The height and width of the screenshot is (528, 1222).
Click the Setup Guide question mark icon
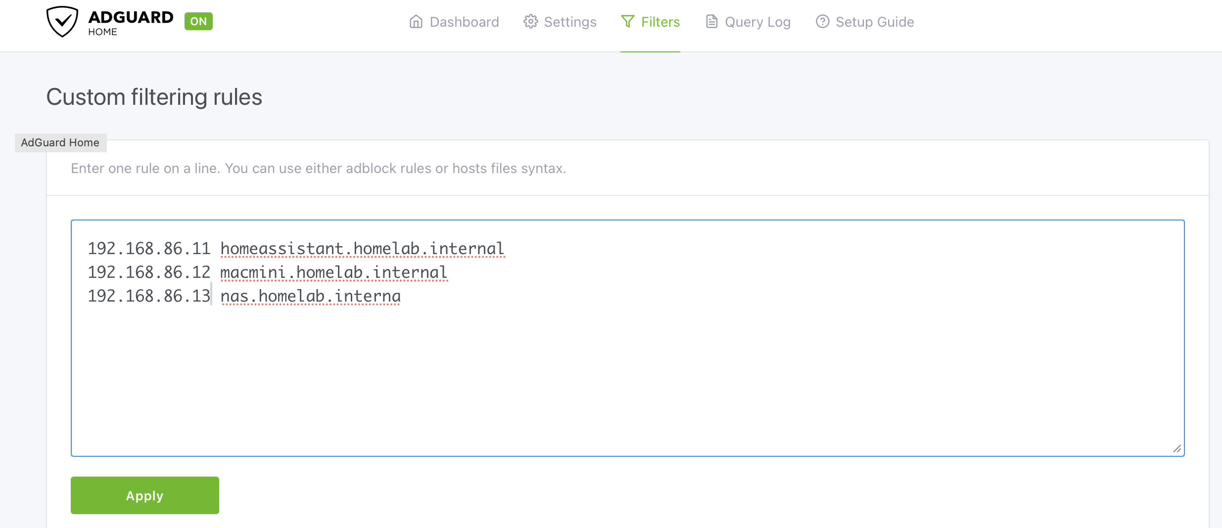click(x=823, y=21)
